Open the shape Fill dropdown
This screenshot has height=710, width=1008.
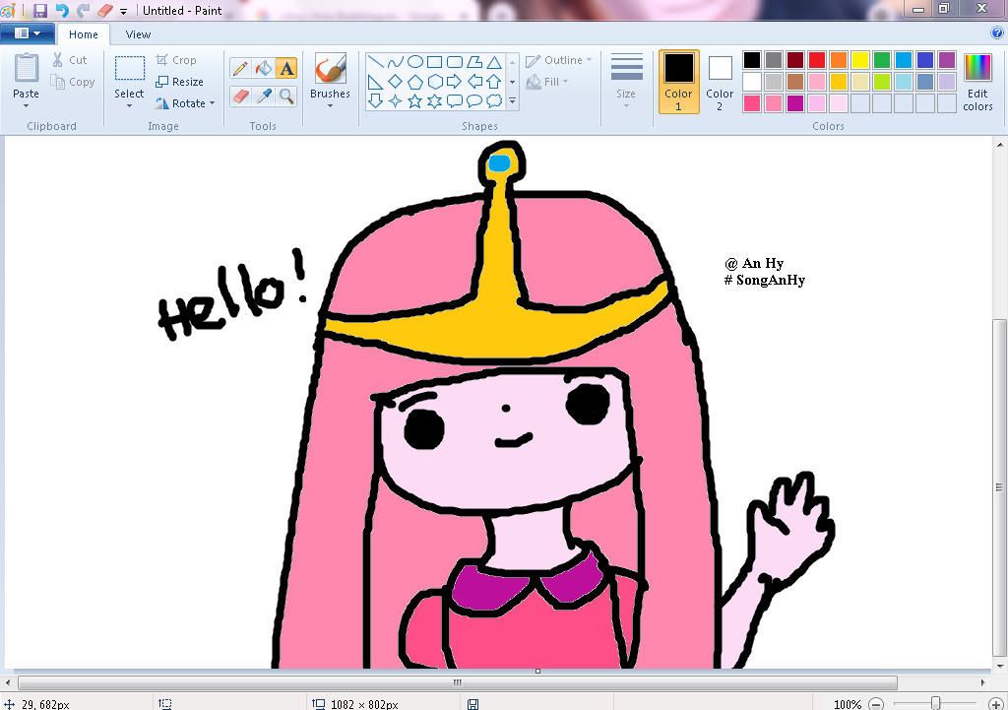click(547, 82)
